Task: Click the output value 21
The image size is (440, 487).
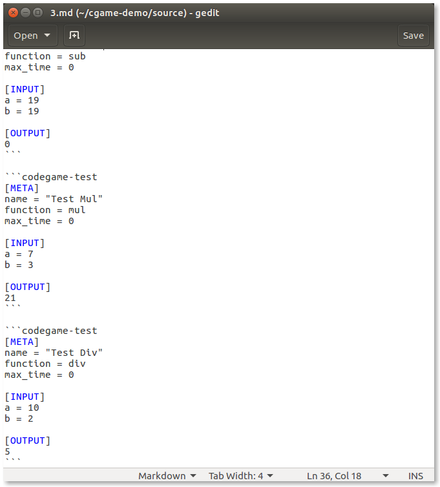Action: (x=10, y=298)
